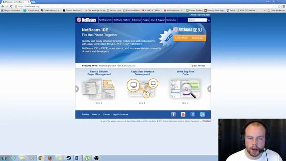Click the Learn More button
Viewport: 286px width, 161px height.
(181, 38)
